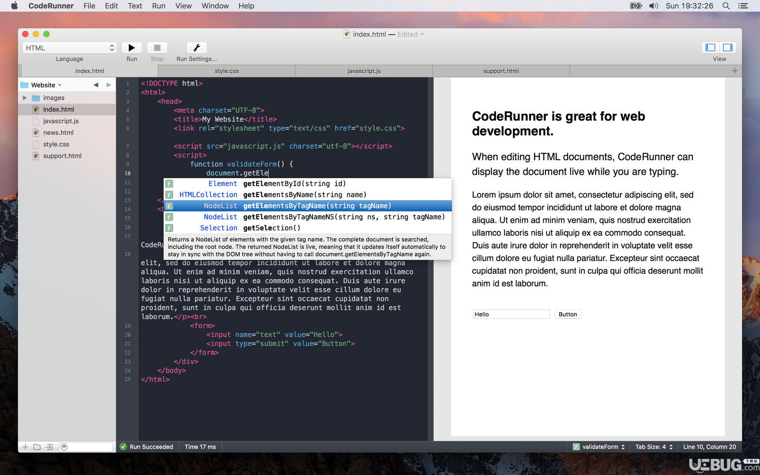The width and height of the screenshot is (760, 475).
Task: Open the Apple menu
Action: 14,6
